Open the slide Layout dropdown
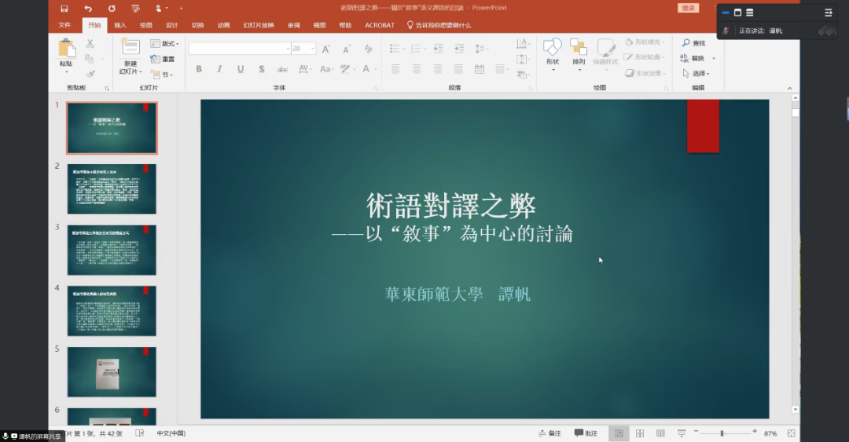The width and height of the screenshot is (849, 442). click(164, 44)
